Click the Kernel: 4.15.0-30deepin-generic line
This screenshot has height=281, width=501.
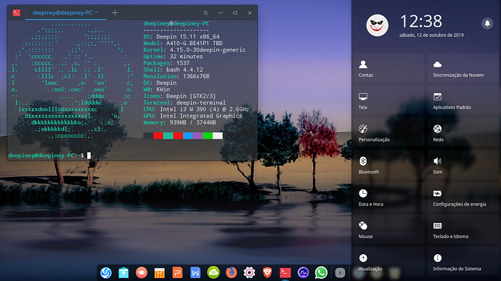pyautogui.click(x=195, y=50)
